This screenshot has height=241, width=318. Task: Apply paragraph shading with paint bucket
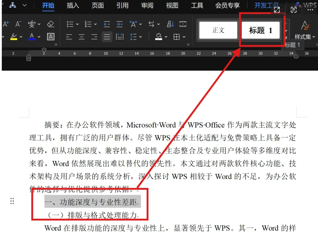pos(159,37)
